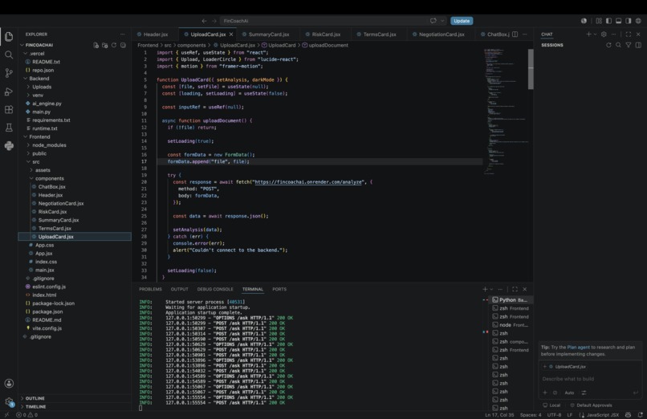Click New Folder icon in Explorer header
Screen dimensions: 647x419
(x=105, y=46)
